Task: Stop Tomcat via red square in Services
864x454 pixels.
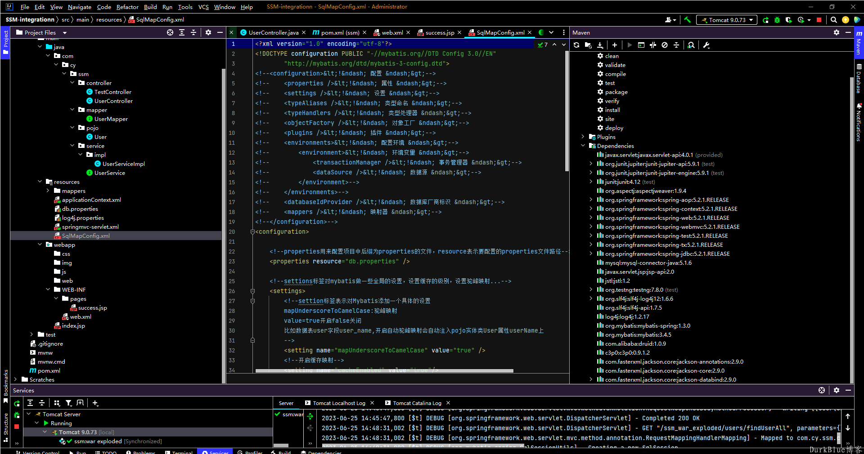Action: (17, 426)
